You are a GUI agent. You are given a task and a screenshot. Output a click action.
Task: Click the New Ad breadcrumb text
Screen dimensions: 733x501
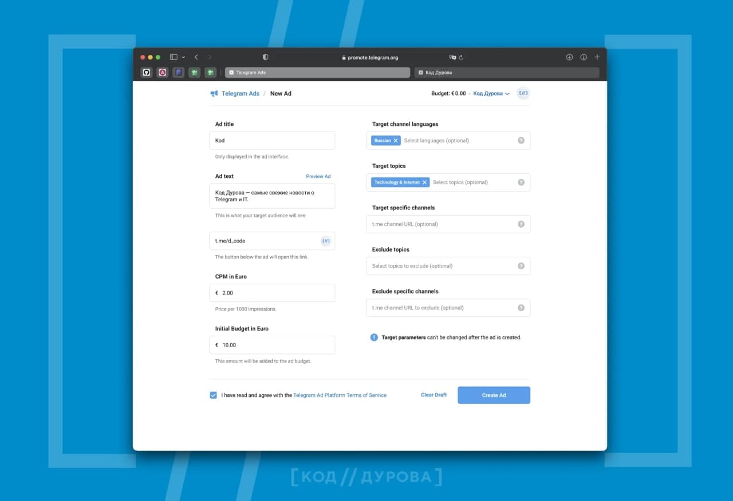pyautogui.click(x=281, y=93)
